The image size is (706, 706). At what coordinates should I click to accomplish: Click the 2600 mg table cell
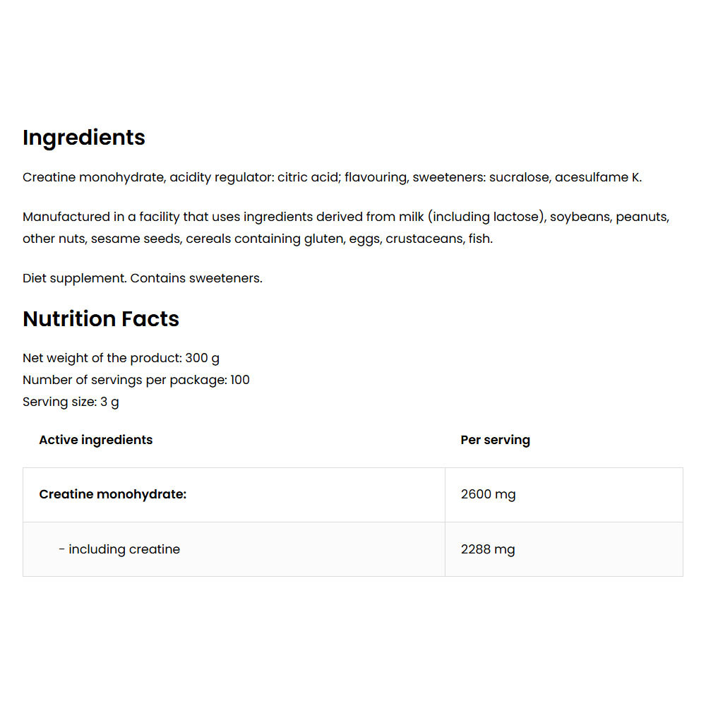point(488,494)
